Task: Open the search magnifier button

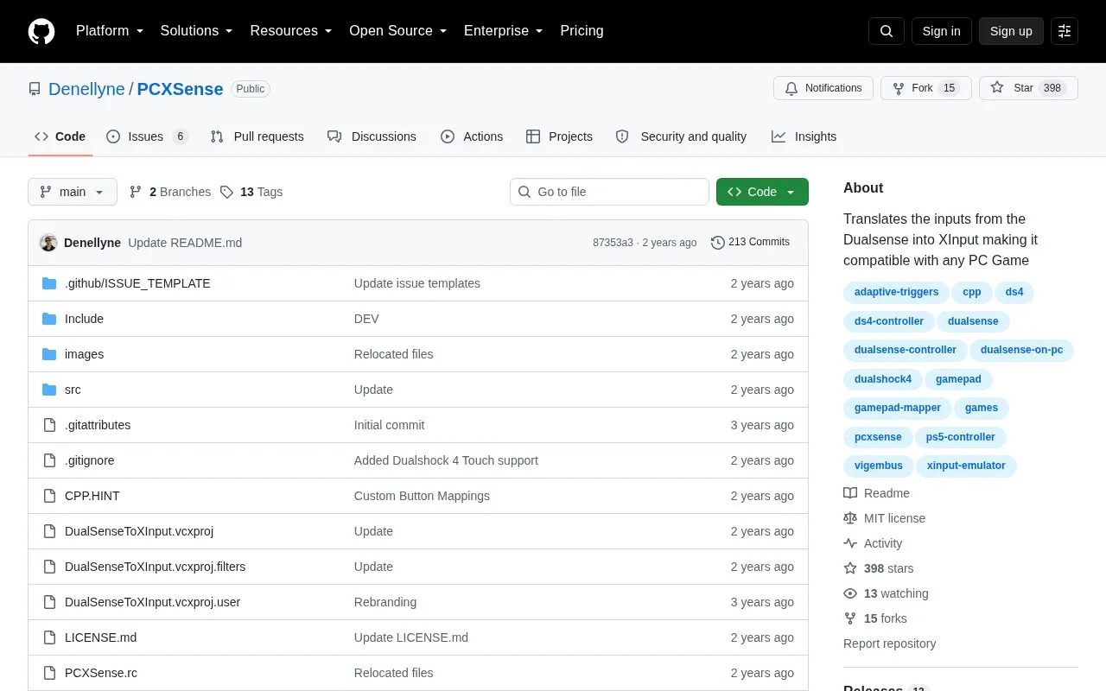Action: [x=887, y=31]
